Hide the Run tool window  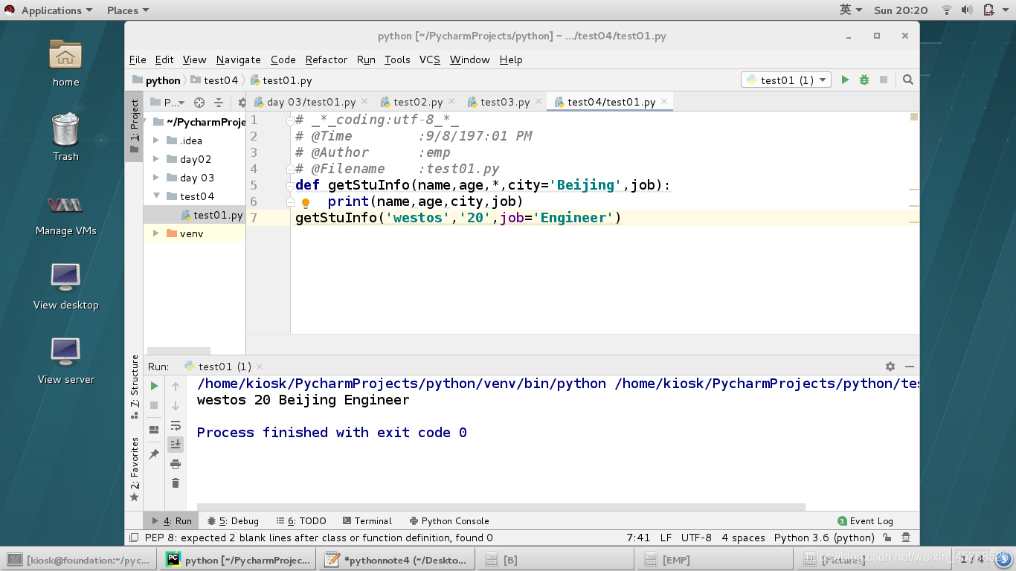(x=910, y=367)
